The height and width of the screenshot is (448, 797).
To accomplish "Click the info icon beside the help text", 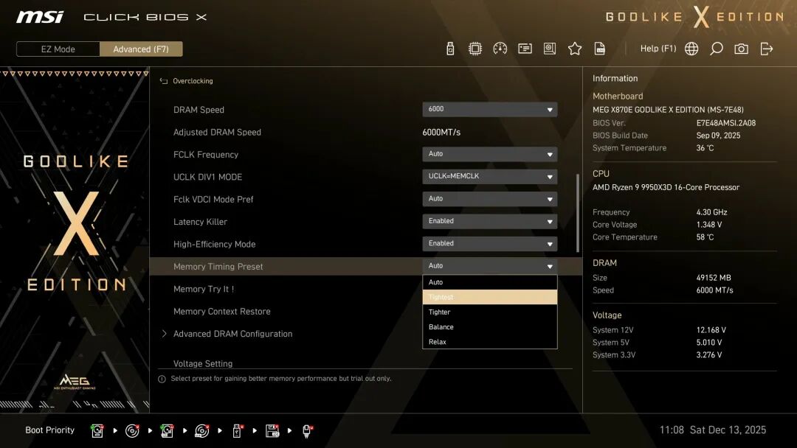I will (162, 379).
